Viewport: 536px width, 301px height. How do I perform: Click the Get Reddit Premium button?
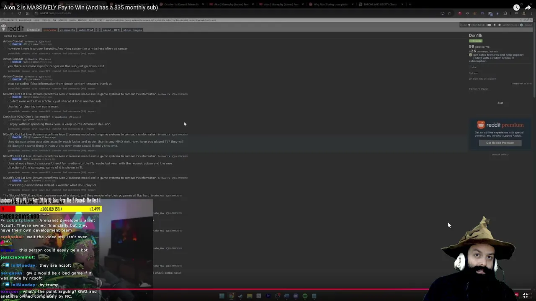coord(500,143)
